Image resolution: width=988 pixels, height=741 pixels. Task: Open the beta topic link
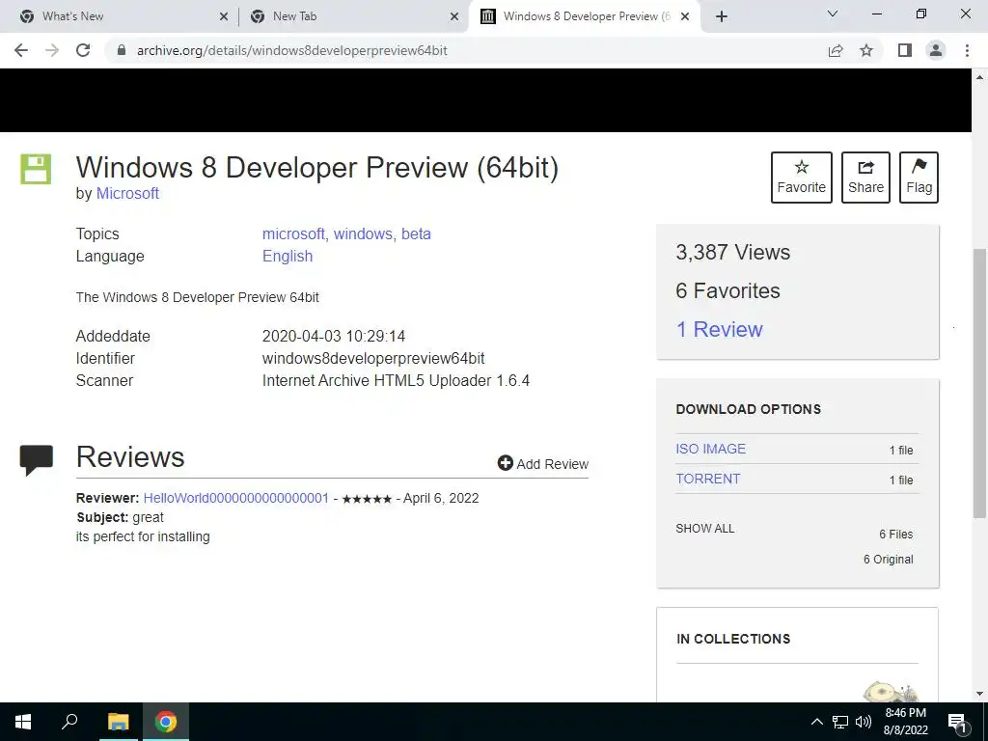point(416,233)
